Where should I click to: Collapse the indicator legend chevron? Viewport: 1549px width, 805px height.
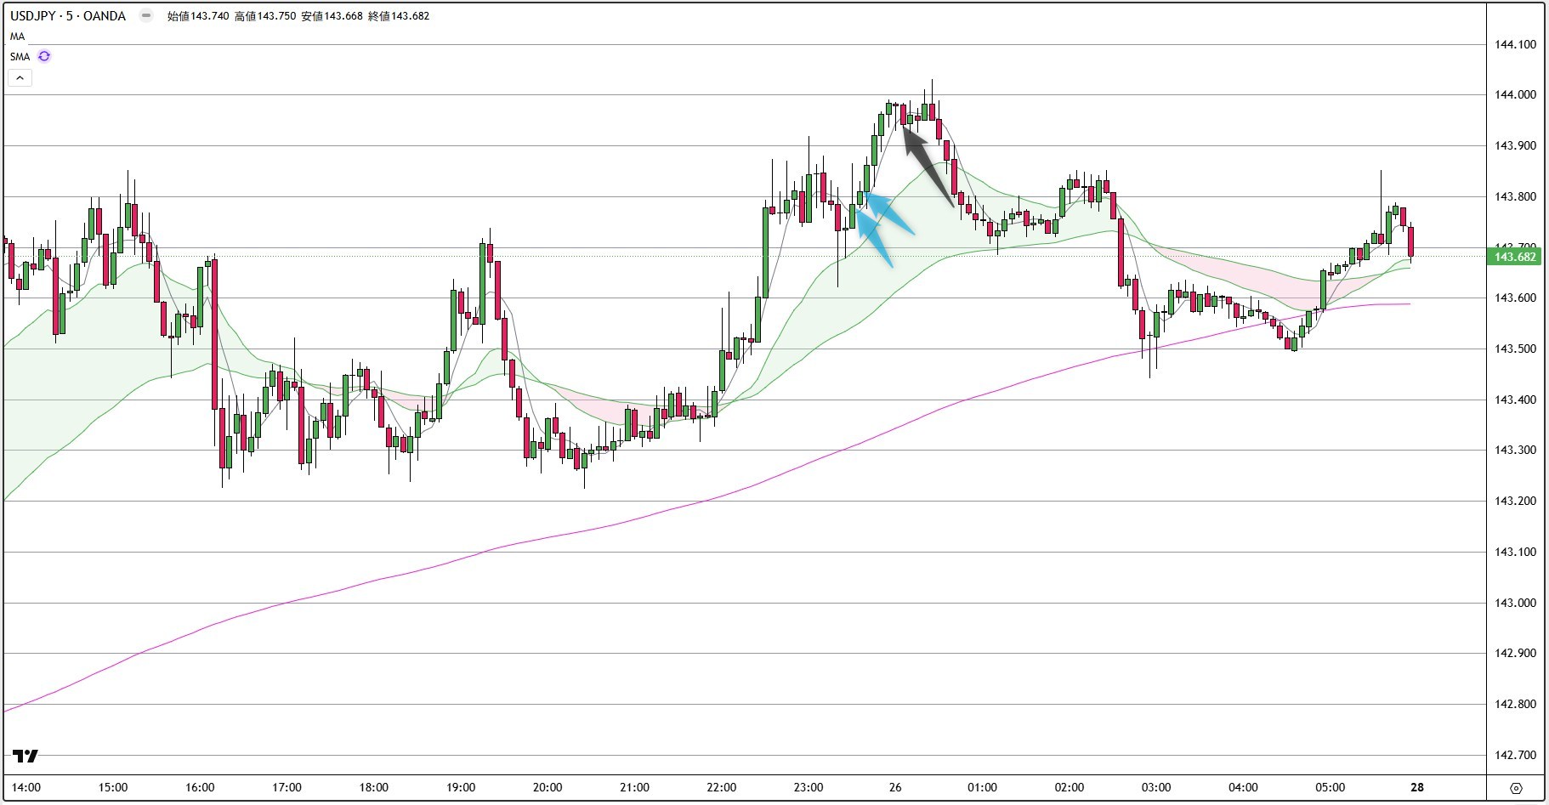(20, 77)
